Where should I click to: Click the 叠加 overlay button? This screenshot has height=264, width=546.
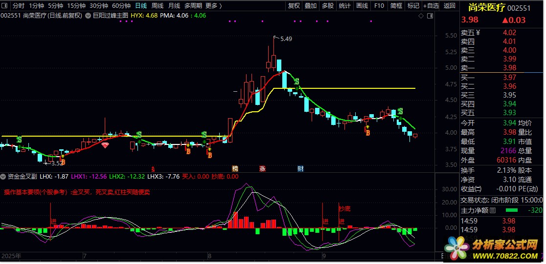pyautogui.click(x=311, y=5)
